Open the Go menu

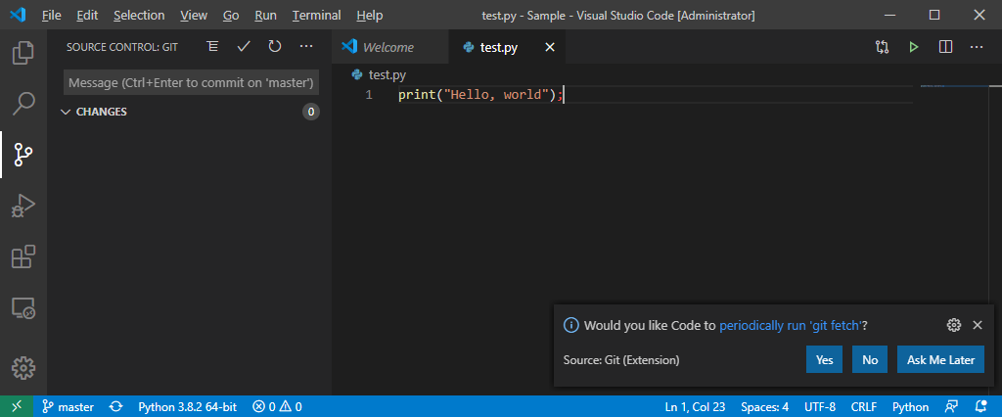(231, 15)
